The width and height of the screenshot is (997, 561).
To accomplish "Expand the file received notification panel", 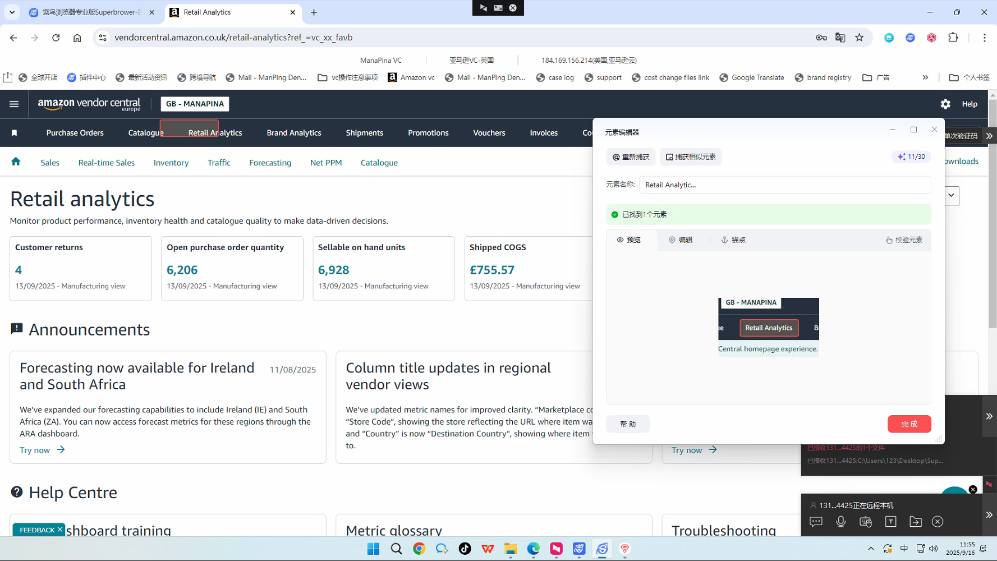I will click(989, 416).
